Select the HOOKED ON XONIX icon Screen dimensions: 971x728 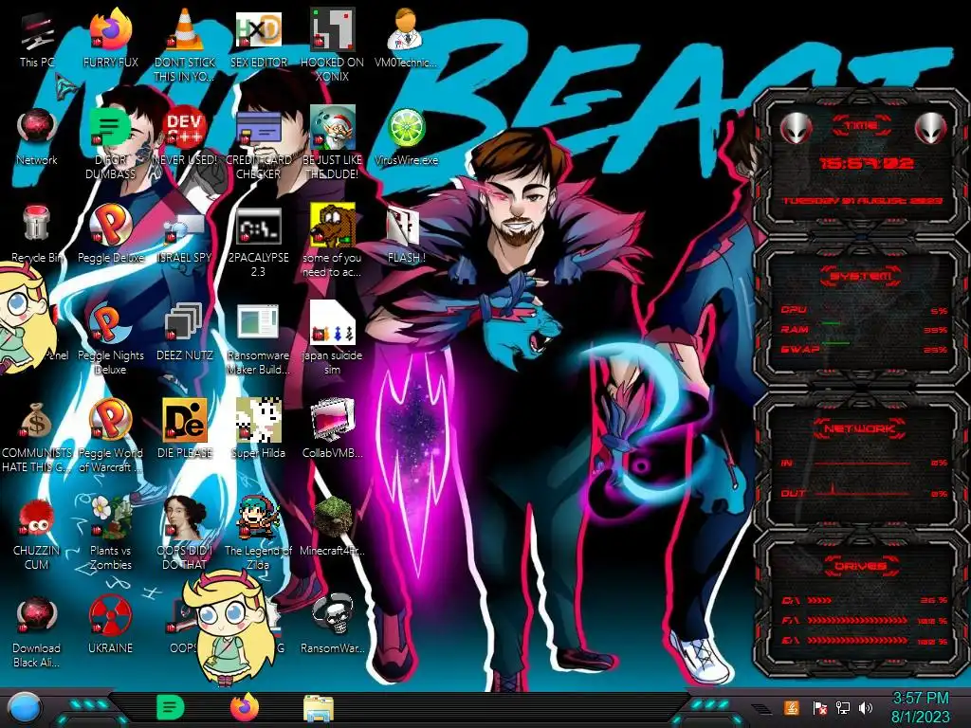(x=332, y=45)
